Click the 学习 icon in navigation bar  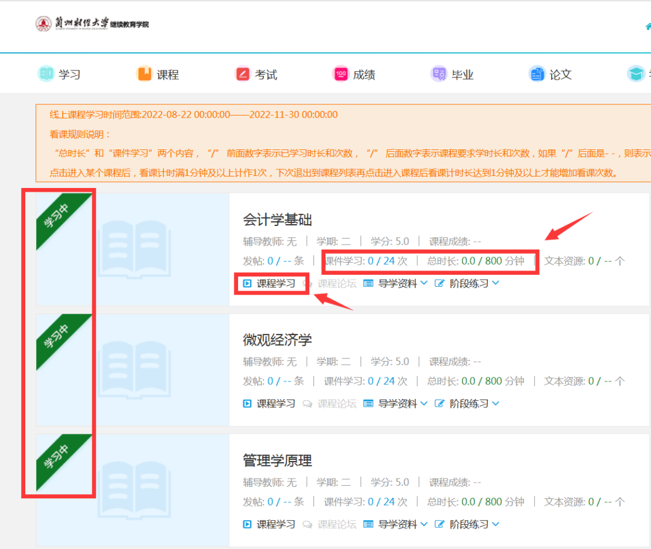click(x=46, y=74)
